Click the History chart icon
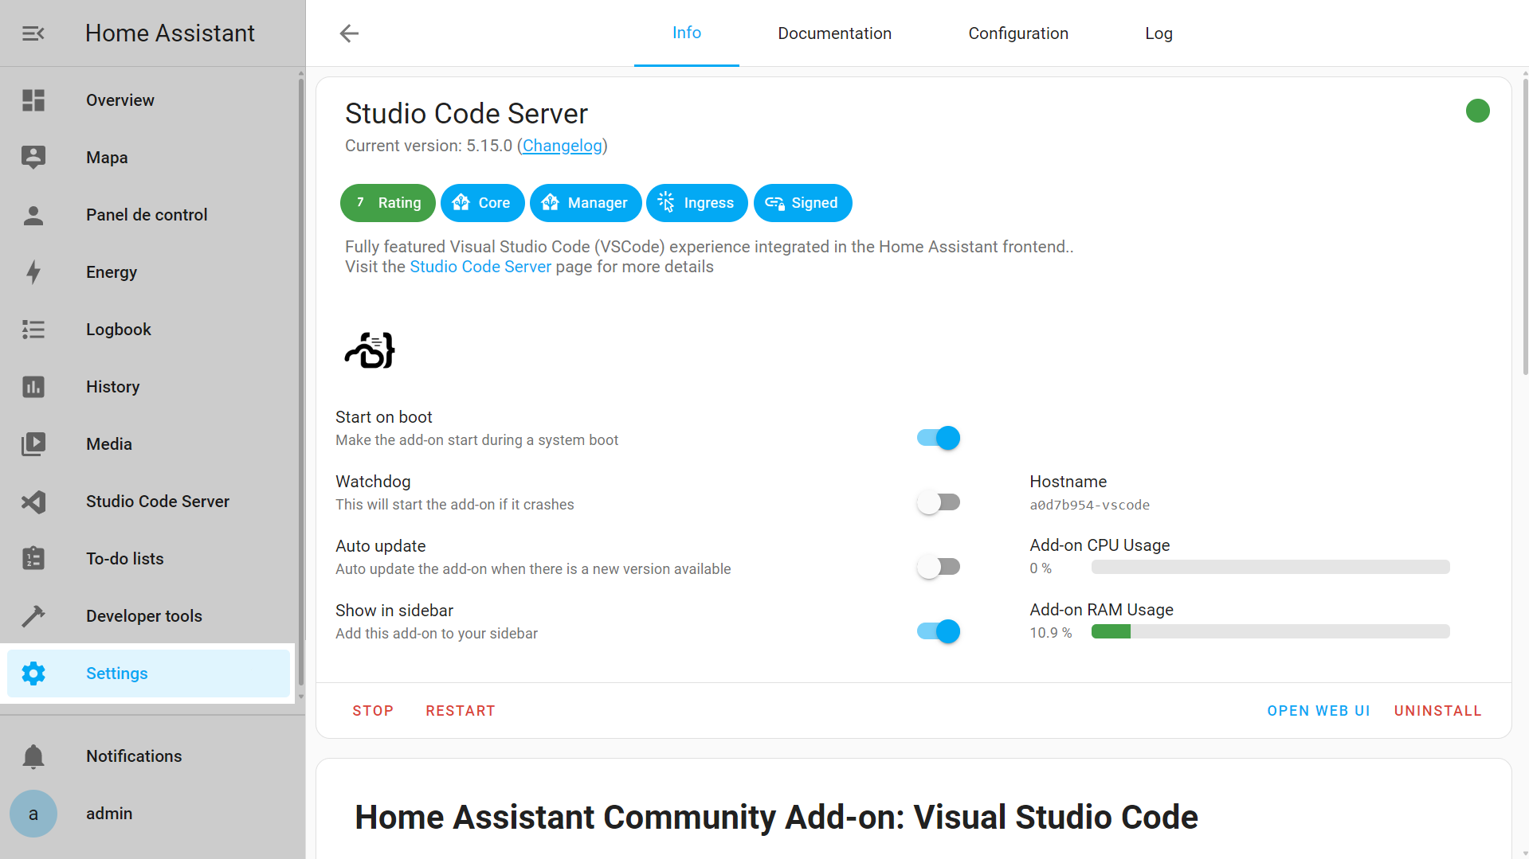This screenshot has width=1529, height=859. click(x=33, y=387)
